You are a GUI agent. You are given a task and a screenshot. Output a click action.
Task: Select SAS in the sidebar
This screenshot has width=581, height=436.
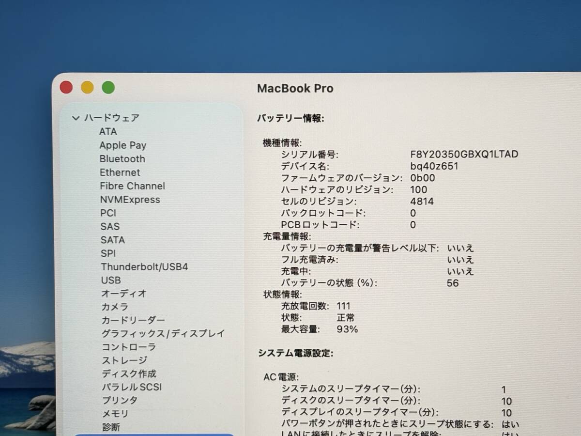(x=110, y=226)
